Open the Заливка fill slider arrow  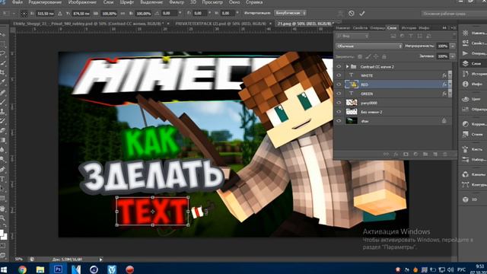(x=453, y=56)
